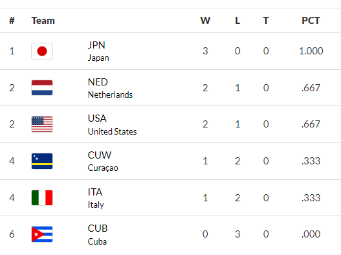
Task: Open the CUW Curaçao team link
Action: 103,161
